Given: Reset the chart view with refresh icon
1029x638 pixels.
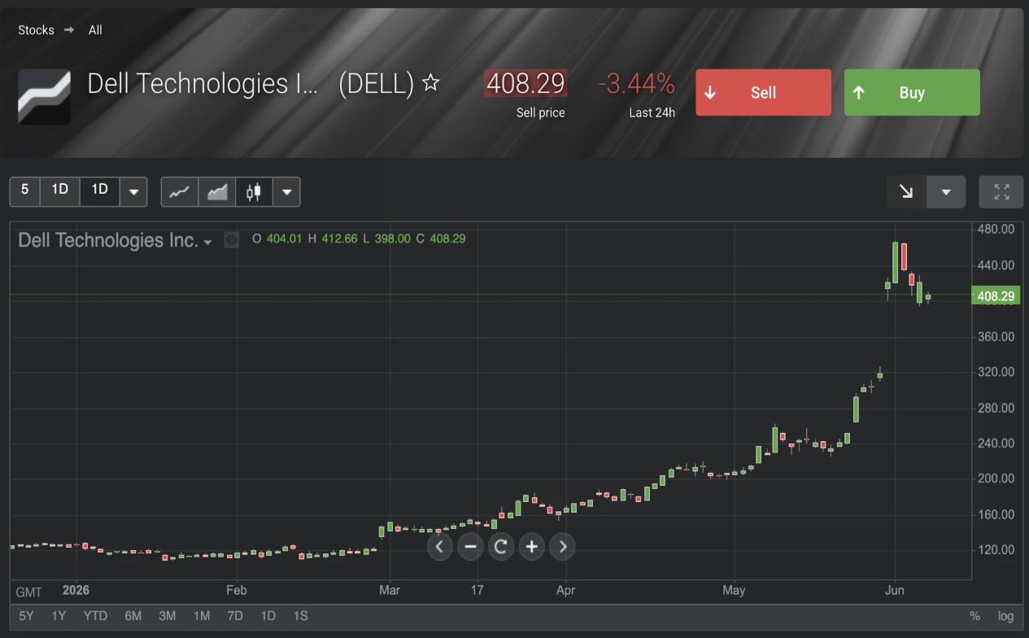Looking at the screenshot, I should point(501,547).
